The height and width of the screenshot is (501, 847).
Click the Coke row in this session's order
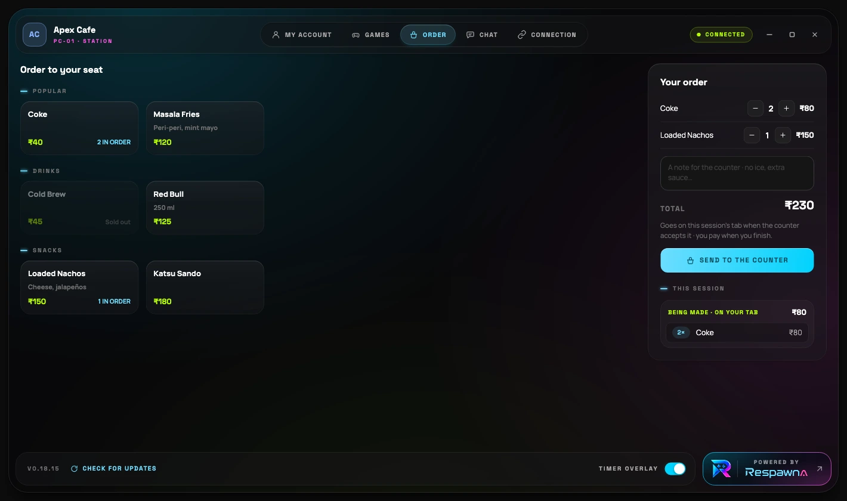click(737, 333)
